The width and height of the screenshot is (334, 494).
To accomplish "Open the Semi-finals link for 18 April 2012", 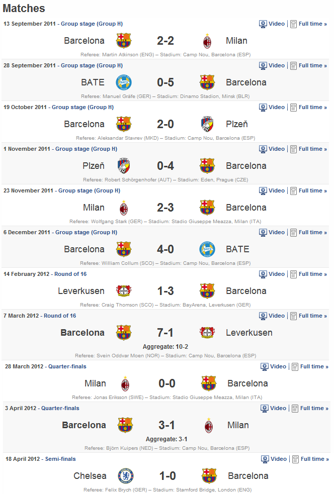I will (60, 459).
